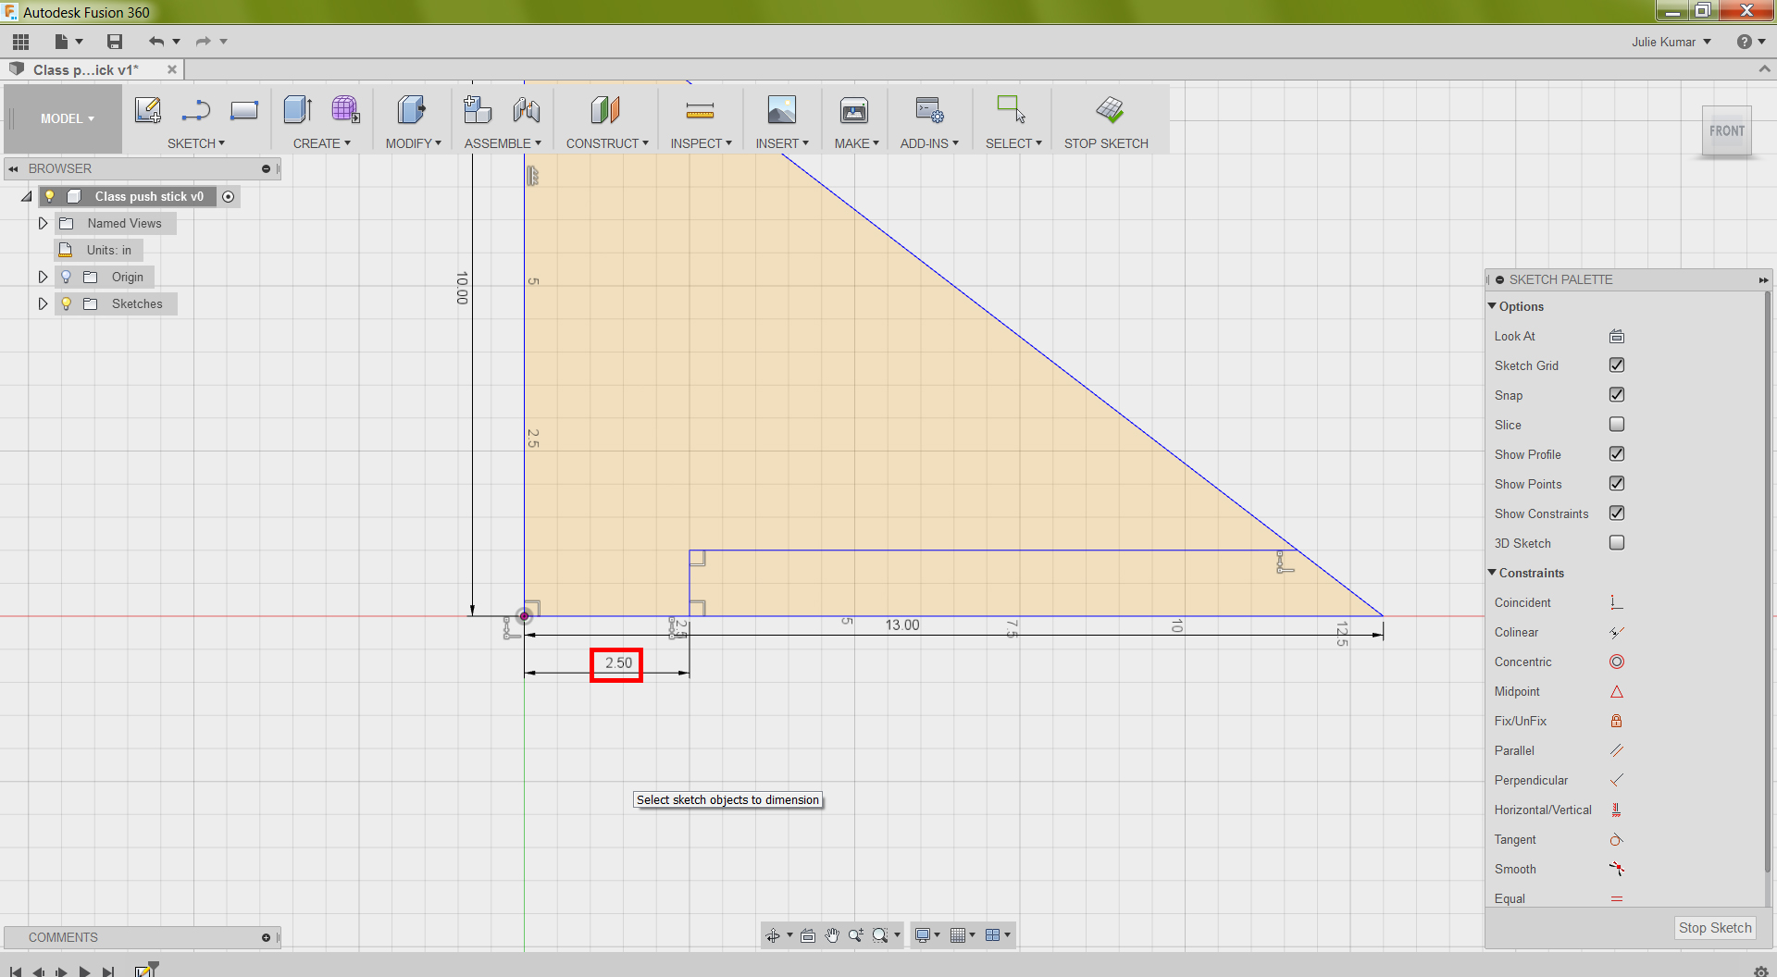The width and height of the screenshot is (1777, 977).
Task: Apply the Perpendicular constraint
Action: coord(1617,781)
